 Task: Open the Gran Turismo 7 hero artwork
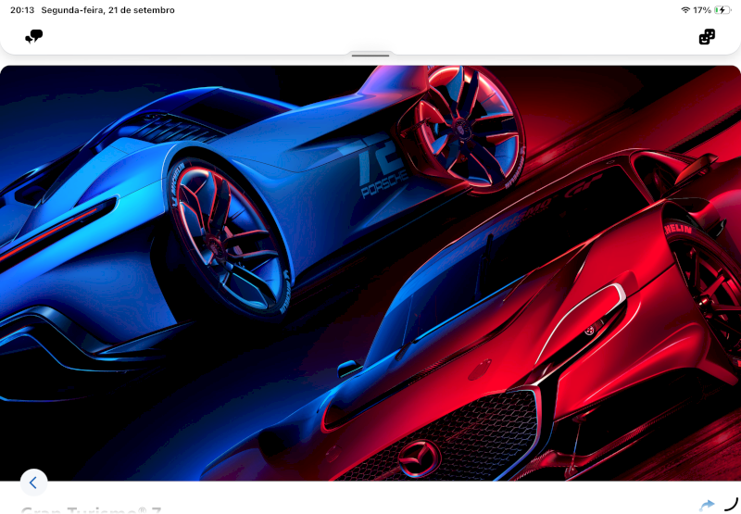[x=370, y=273]
